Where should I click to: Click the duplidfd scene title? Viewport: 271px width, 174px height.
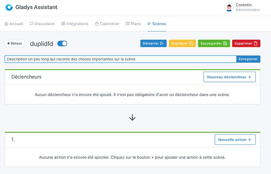pyautogui.click(x=42, y=44)
